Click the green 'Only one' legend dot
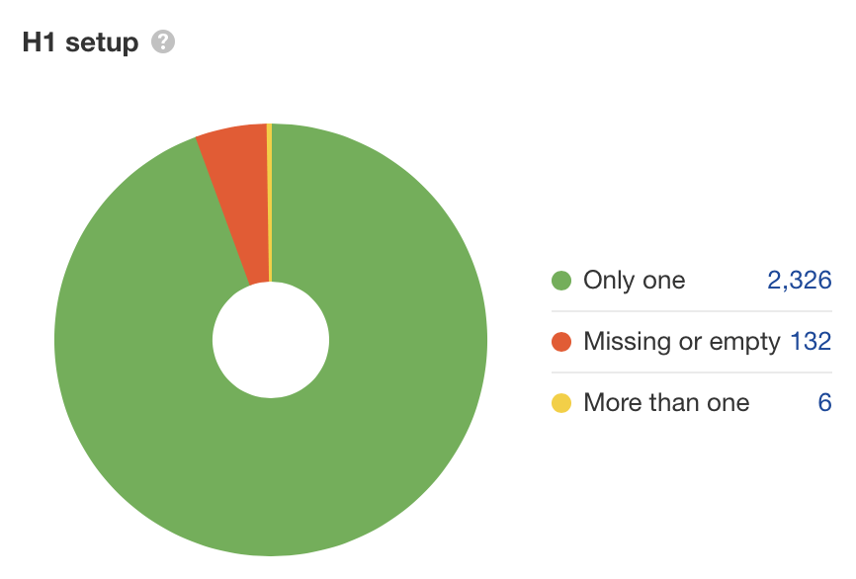The height and width of the screenshot is (579, 856). [x=561, y=281]
